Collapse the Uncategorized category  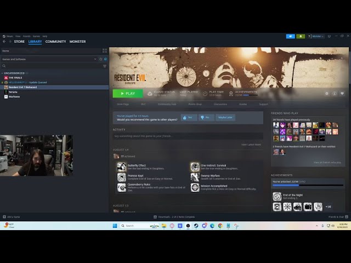pos(2,73)
